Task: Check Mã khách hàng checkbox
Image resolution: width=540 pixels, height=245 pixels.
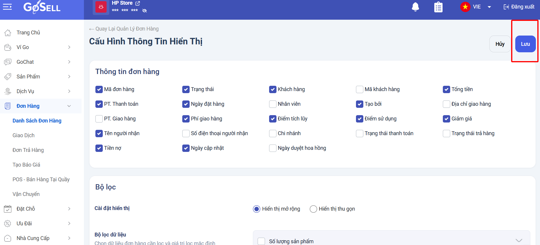Action: (360, 89)
